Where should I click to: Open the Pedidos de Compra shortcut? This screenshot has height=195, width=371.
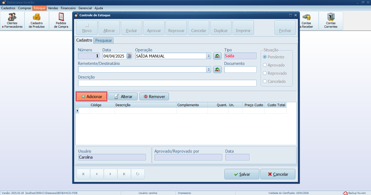(x=61, y=20)
